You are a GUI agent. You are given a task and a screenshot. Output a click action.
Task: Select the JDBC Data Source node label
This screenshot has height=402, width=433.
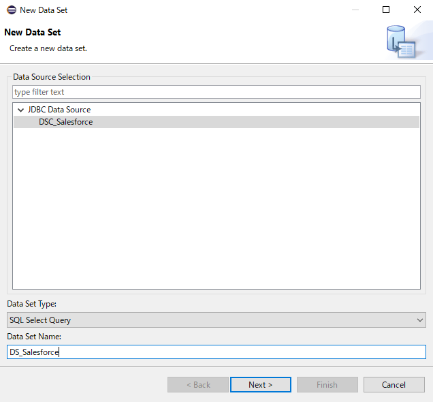tap(59, 110)
